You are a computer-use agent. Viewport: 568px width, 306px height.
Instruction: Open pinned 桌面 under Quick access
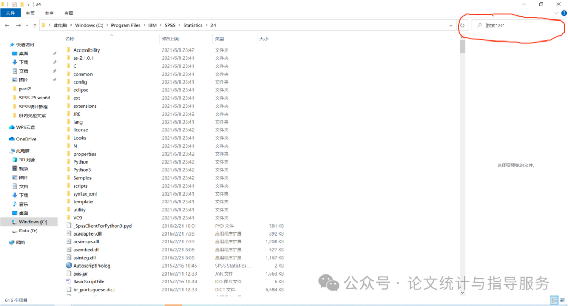pyautogui.click(x=24, y=53)
